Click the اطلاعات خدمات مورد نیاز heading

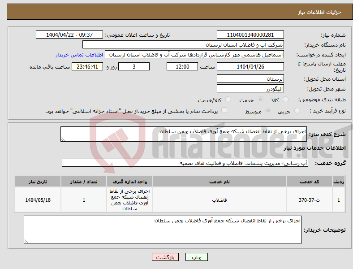click(314, 148)
